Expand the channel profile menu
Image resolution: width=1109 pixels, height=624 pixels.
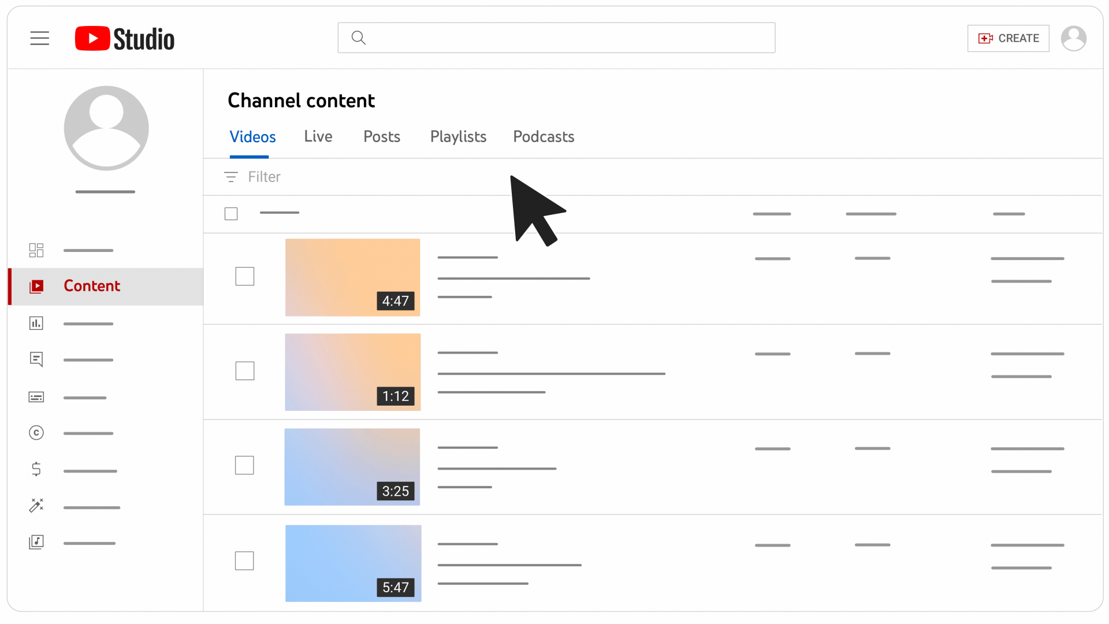pyautogui.click(x=1075, y=38)
